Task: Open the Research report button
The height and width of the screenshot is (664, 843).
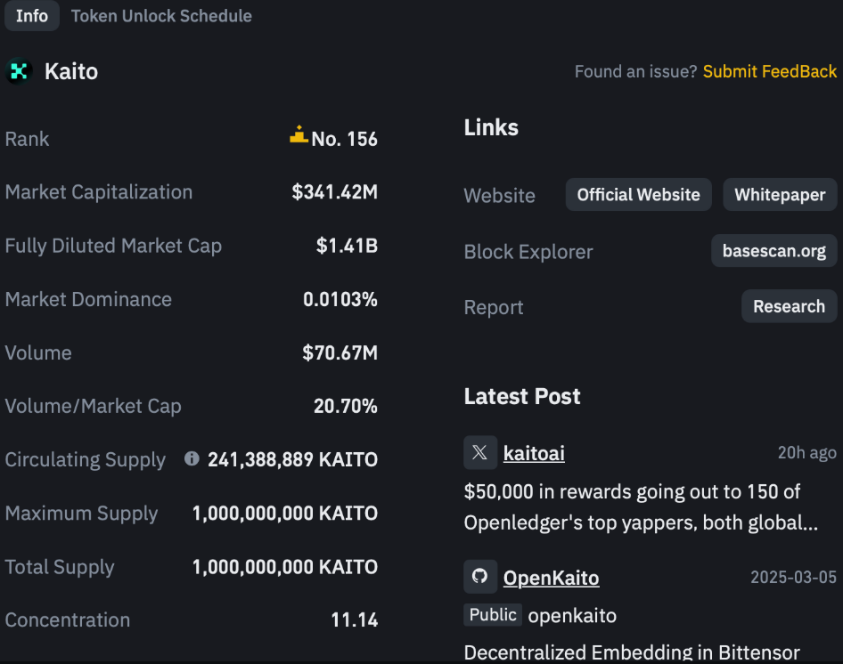Action: pyautogui.click(x=789, y=306)
